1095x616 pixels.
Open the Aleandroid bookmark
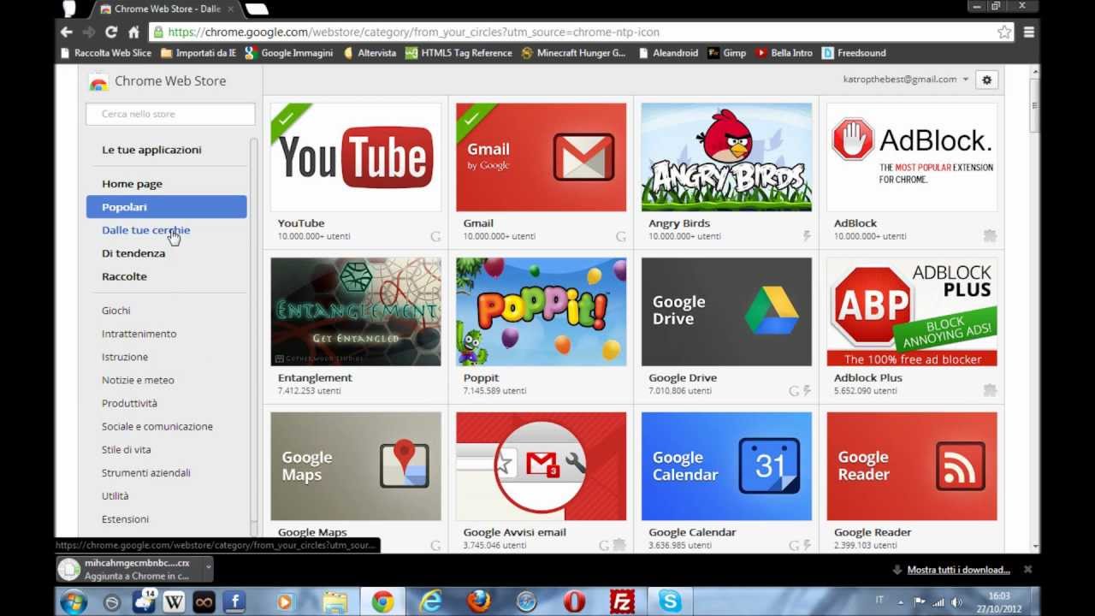(668, 53)
